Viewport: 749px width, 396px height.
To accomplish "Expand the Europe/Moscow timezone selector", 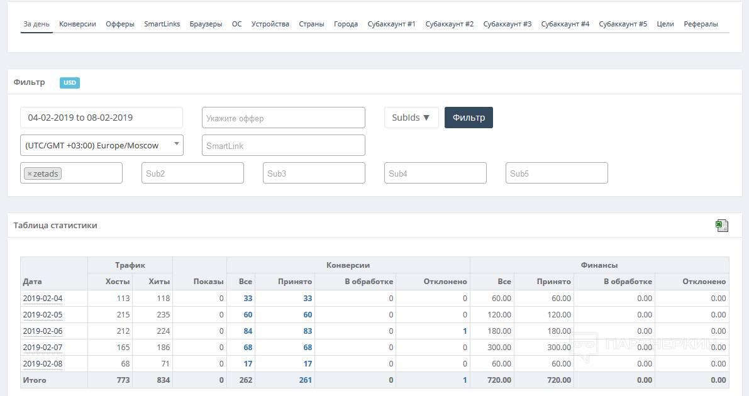I will [101, 145].
